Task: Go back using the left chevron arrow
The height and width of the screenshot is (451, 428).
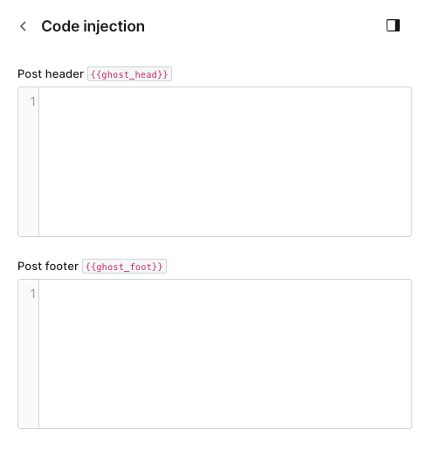Action: point(24,26)
